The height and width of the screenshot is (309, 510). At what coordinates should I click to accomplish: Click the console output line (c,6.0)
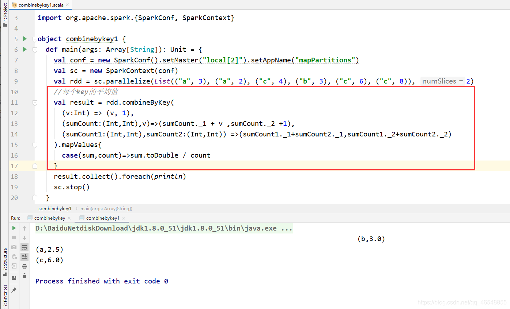[49, 260]
